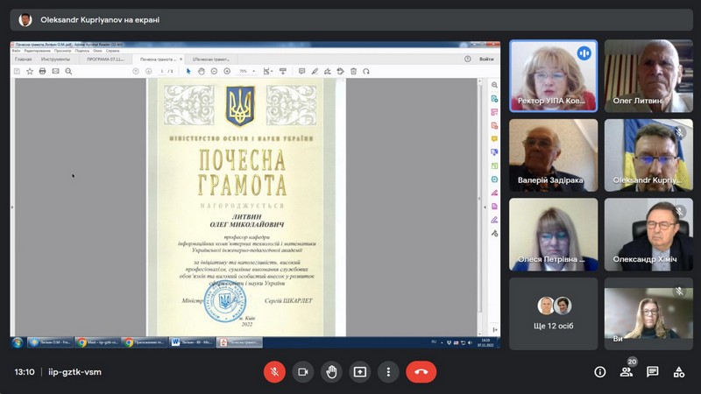Screen dimensions: 701x394
Task: Open the Инструменты tab in Acrobat
Action: [x=55, y=59]
